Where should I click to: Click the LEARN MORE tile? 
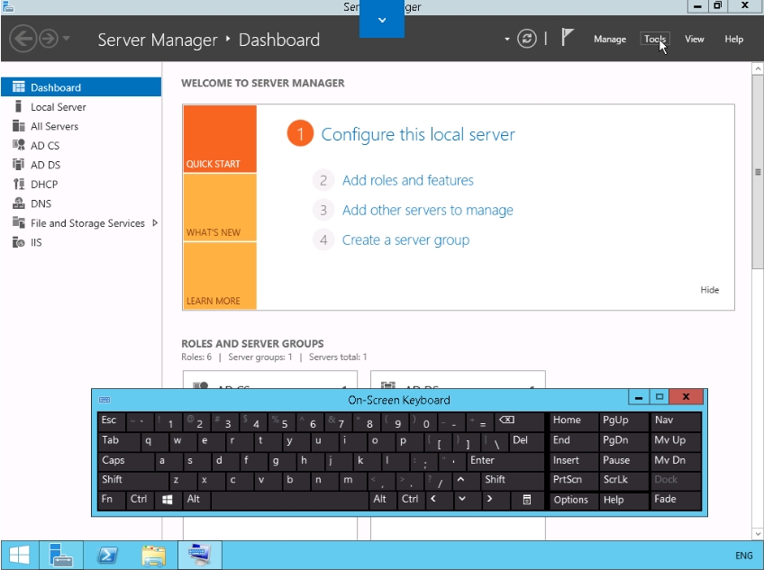[x=220, y=276]
